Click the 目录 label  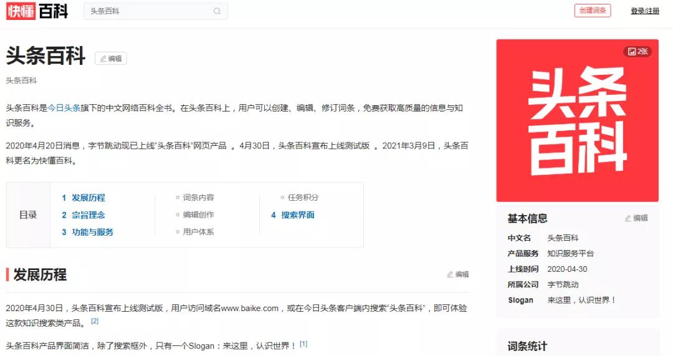pyautogui.click(x=28, y=214)
